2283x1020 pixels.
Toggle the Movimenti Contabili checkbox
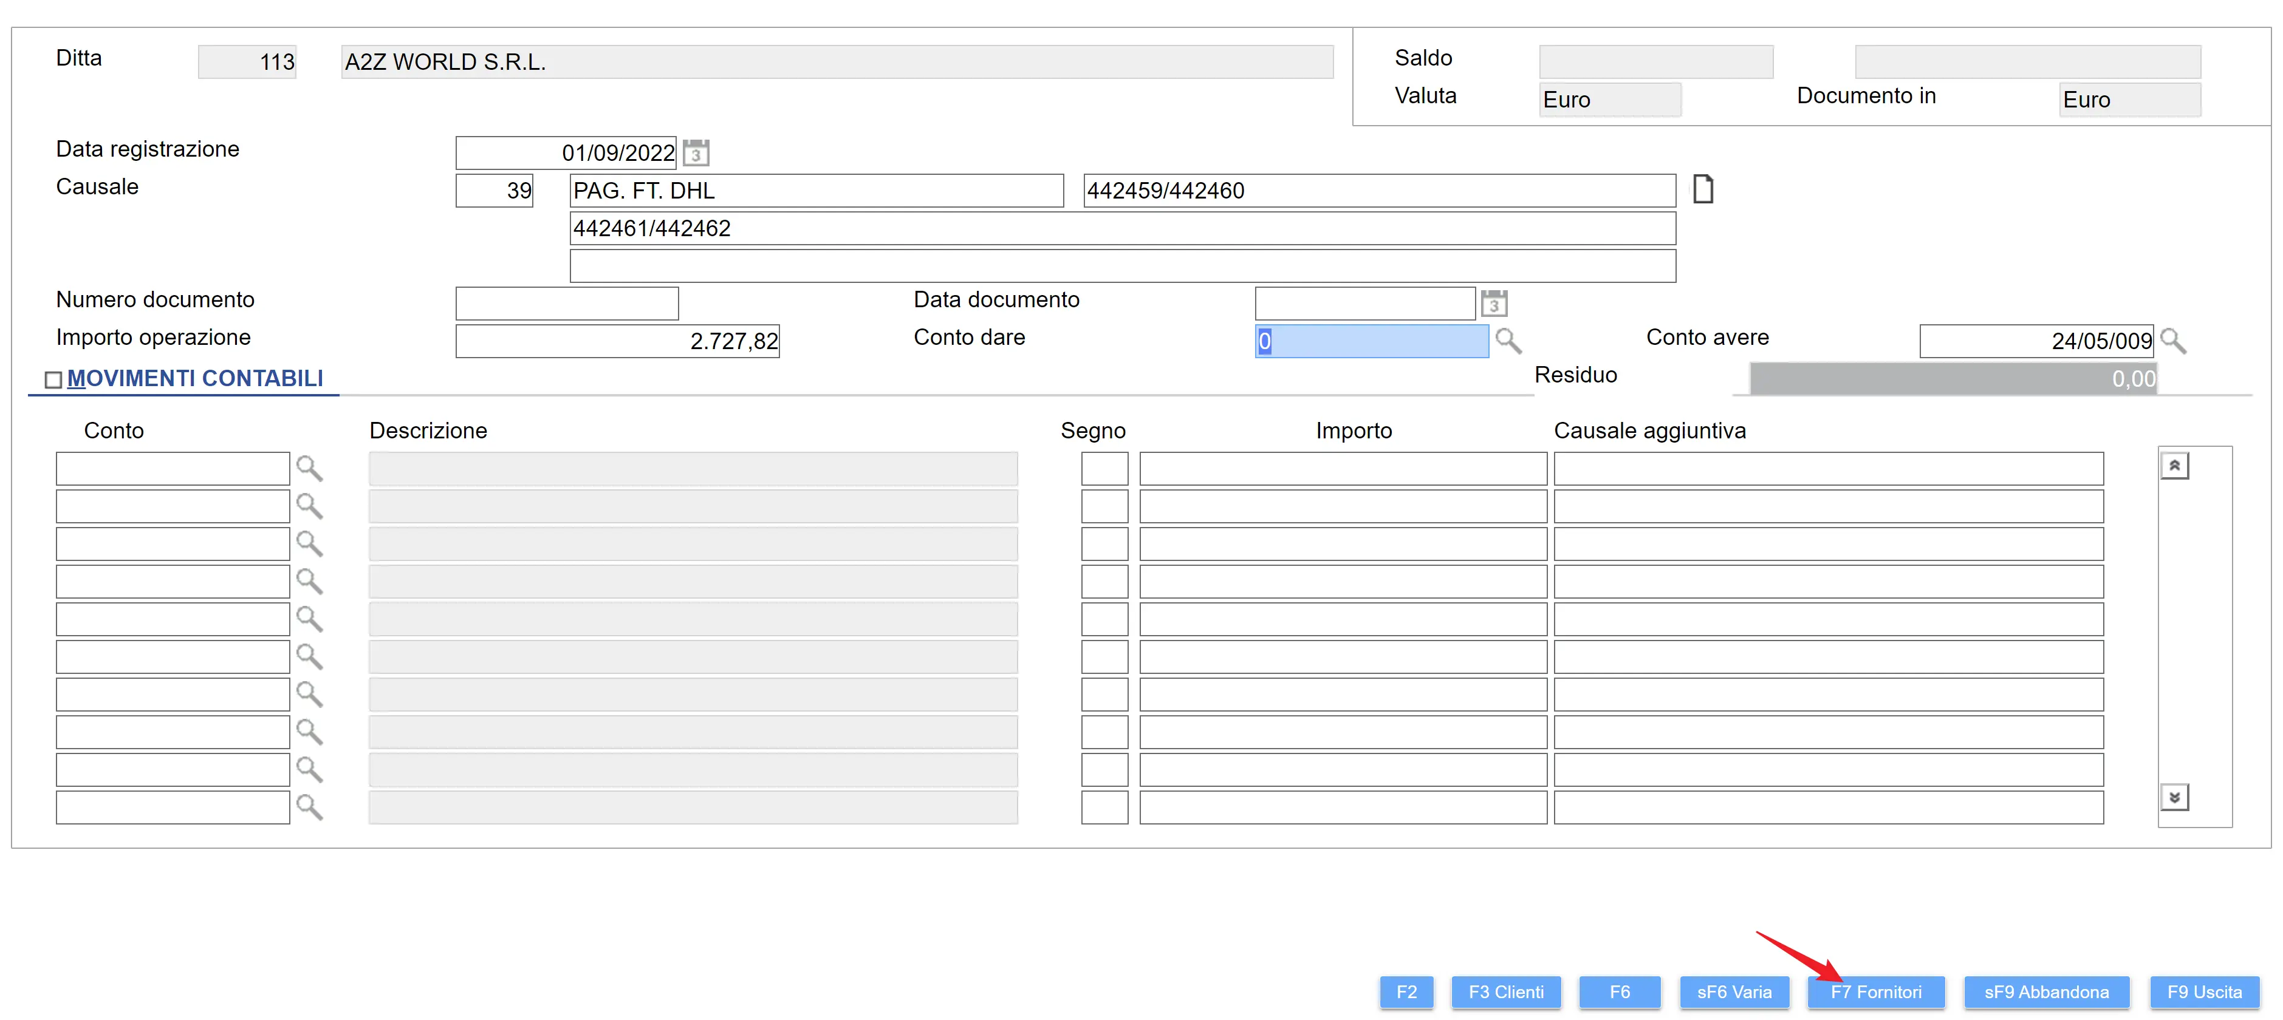[x=53, y=380]
